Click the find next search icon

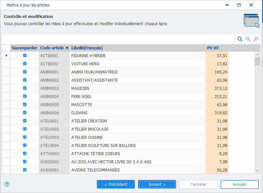(x=256, y=39)
